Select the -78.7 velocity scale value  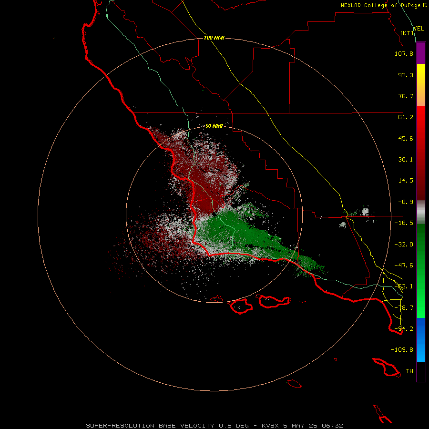tap(404, 308)
